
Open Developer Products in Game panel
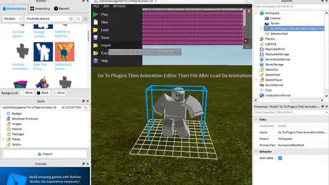(x=22, y=119)
